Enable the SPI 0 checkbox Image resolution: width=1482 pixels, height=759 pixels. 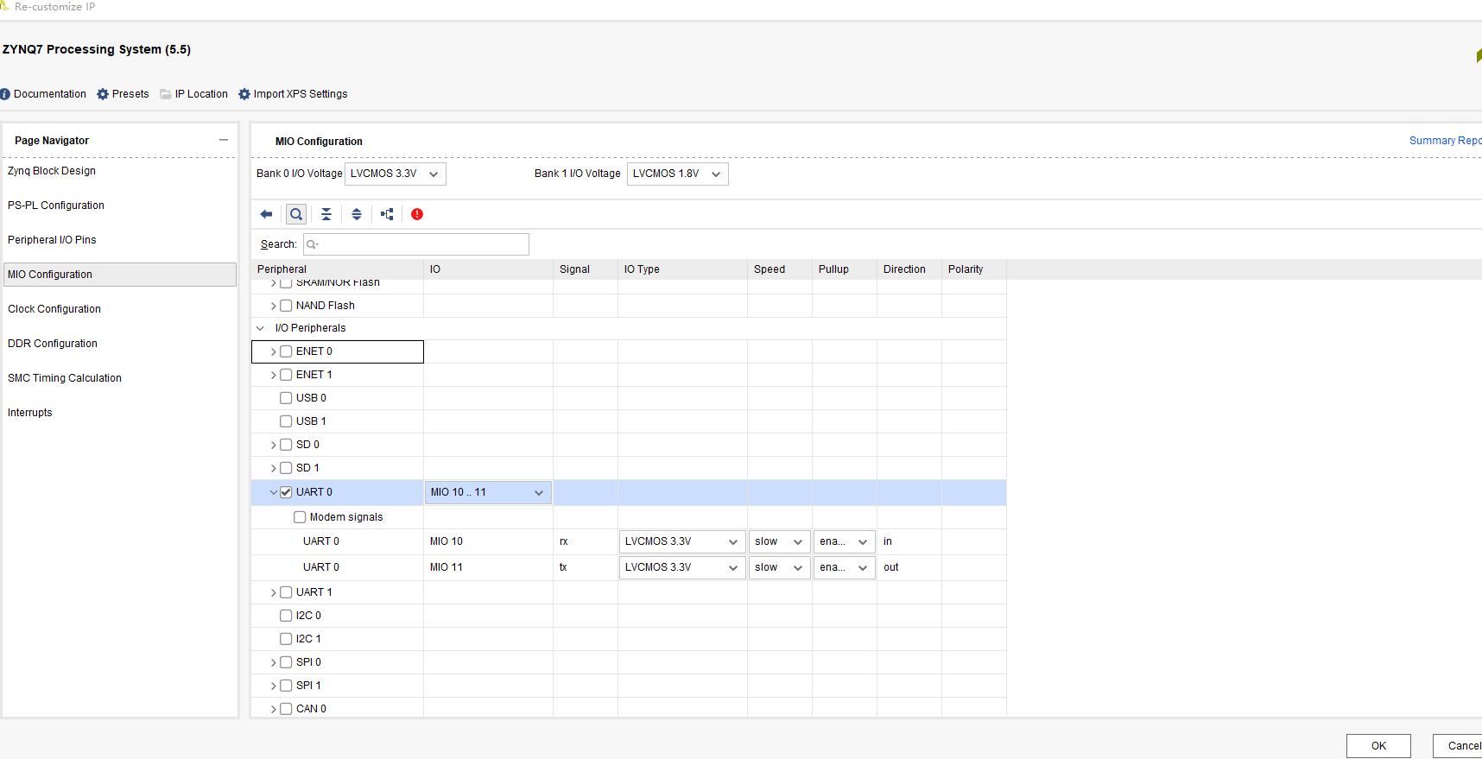286,662
